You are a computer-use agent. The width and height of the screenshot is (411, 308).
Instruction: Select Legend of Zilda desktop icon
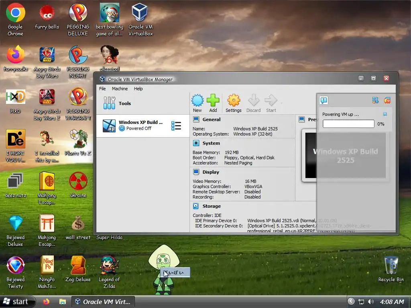pos(109,272)
